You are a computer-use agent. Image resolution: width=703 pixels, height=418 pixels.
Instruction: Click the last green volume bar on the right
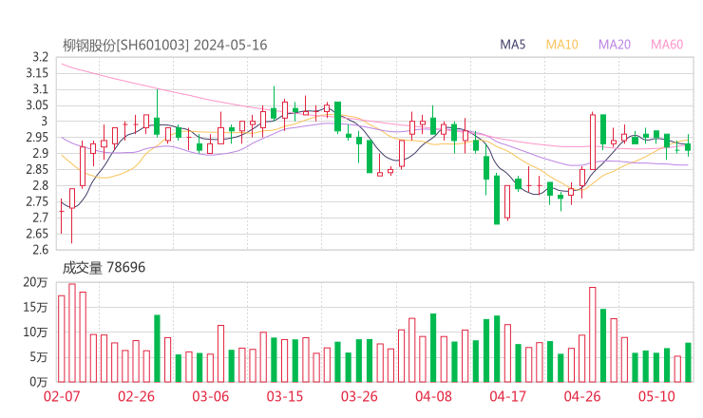tap(688, 362)
